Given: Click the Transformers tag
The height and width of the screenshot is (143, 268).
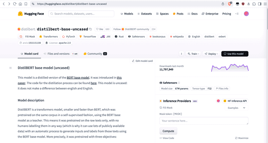Looking at the screenshot, I should coord(49,37).
